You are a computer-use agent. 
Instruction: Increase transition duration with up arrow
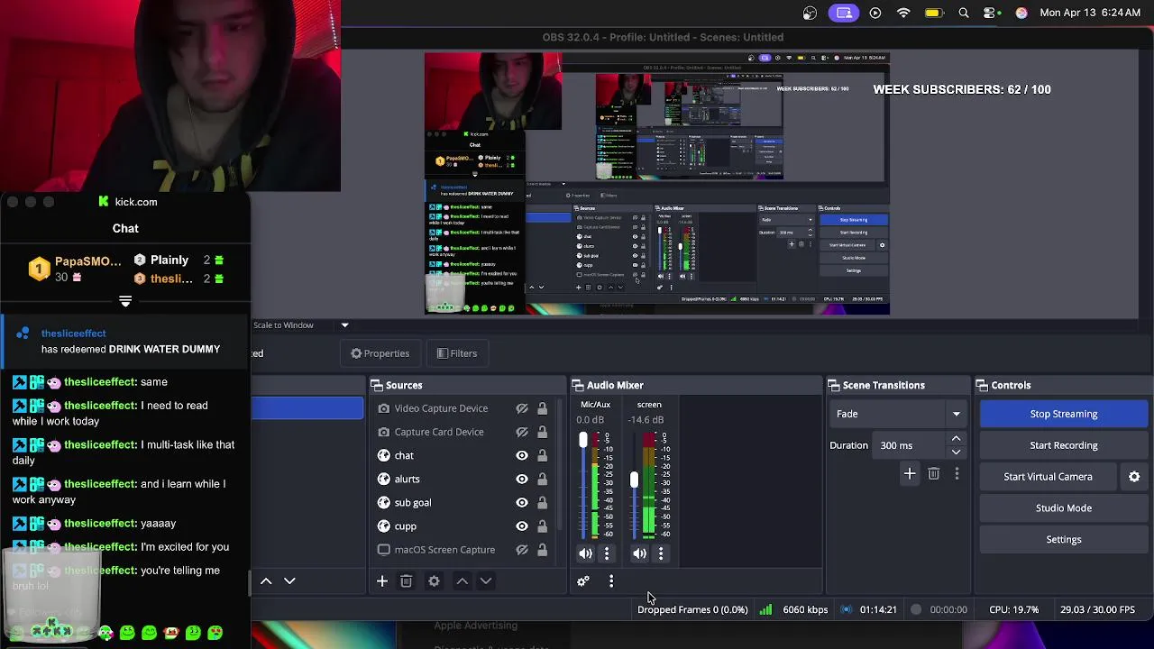coord(956,439)
